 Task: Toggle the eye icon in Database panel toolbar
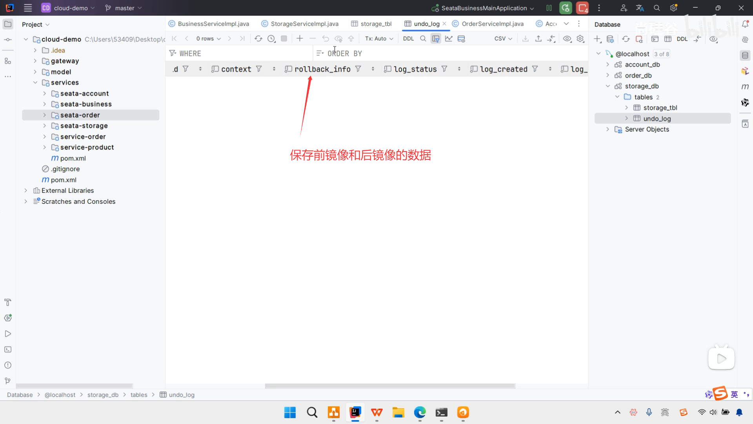tap(713, 39)
